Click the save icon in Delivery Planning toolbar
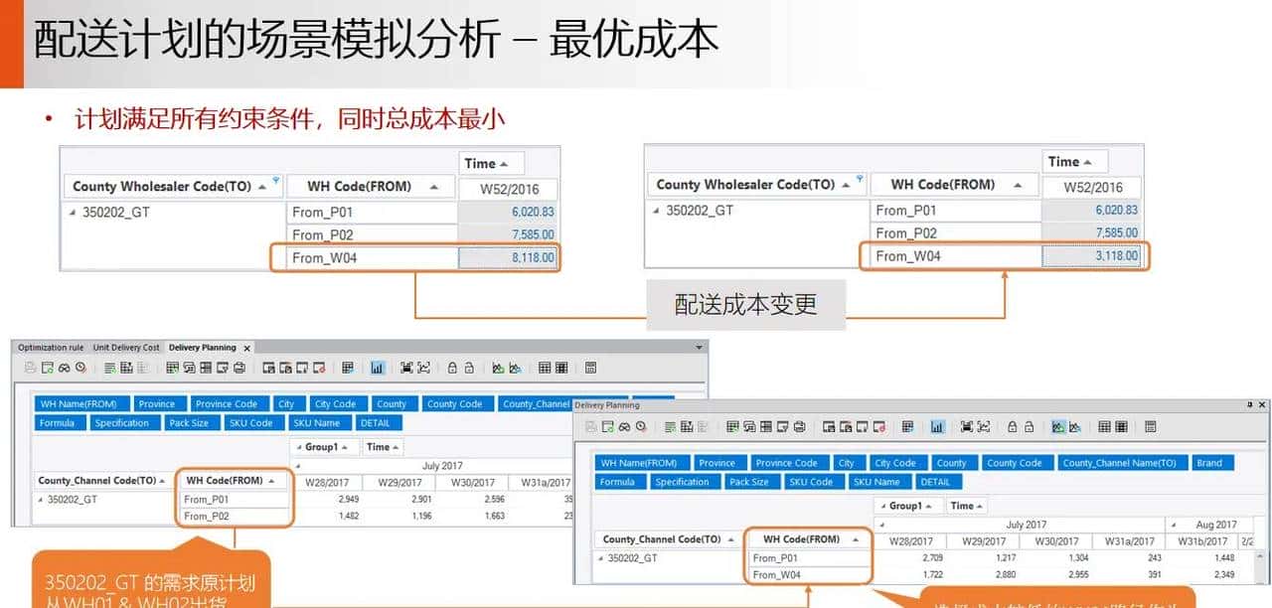Image resolution: width=1272 pixels, height=608 pixels. pos(27,367)
